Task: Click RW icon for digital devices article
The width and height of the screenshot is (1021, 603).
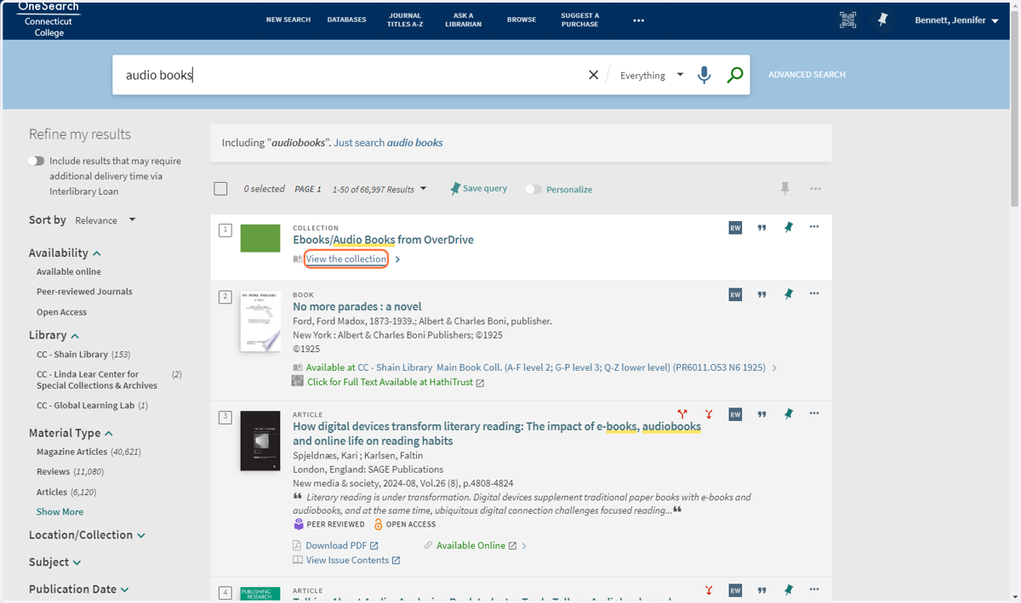Action: 735,414
